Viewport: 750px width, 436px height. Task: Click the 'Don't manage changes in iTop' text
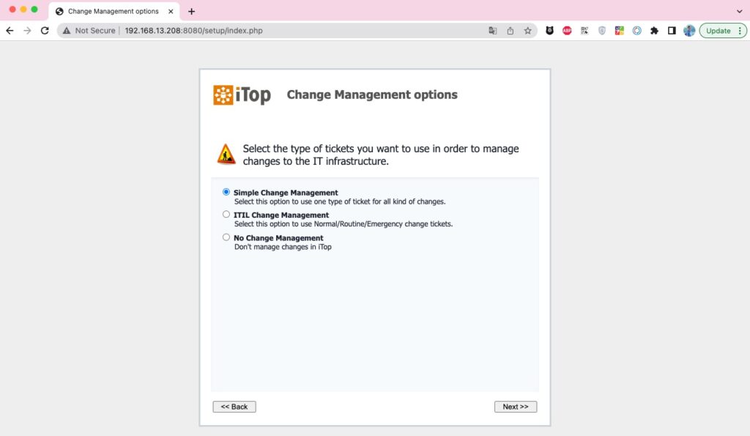(x=283, y=247)
